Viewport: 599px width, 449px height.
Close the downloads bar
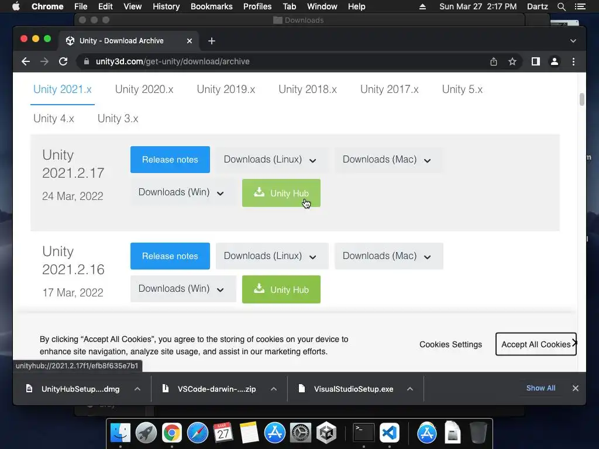click(x=576, y=388)
